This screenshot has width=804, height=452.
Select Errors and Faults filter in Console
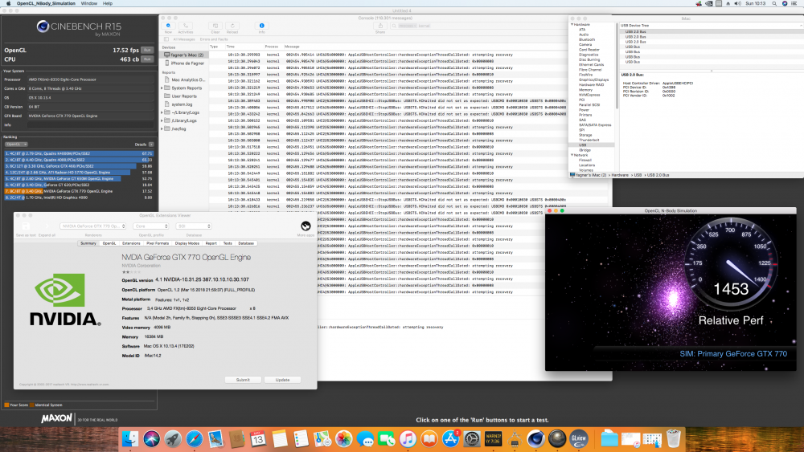tap(214, 39)
